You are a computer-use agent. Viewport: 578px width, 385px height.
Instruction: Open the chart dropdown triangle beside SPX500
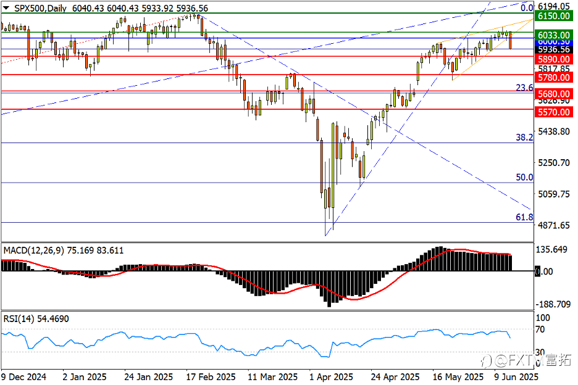pyautogui.click(x=6, y=8)
